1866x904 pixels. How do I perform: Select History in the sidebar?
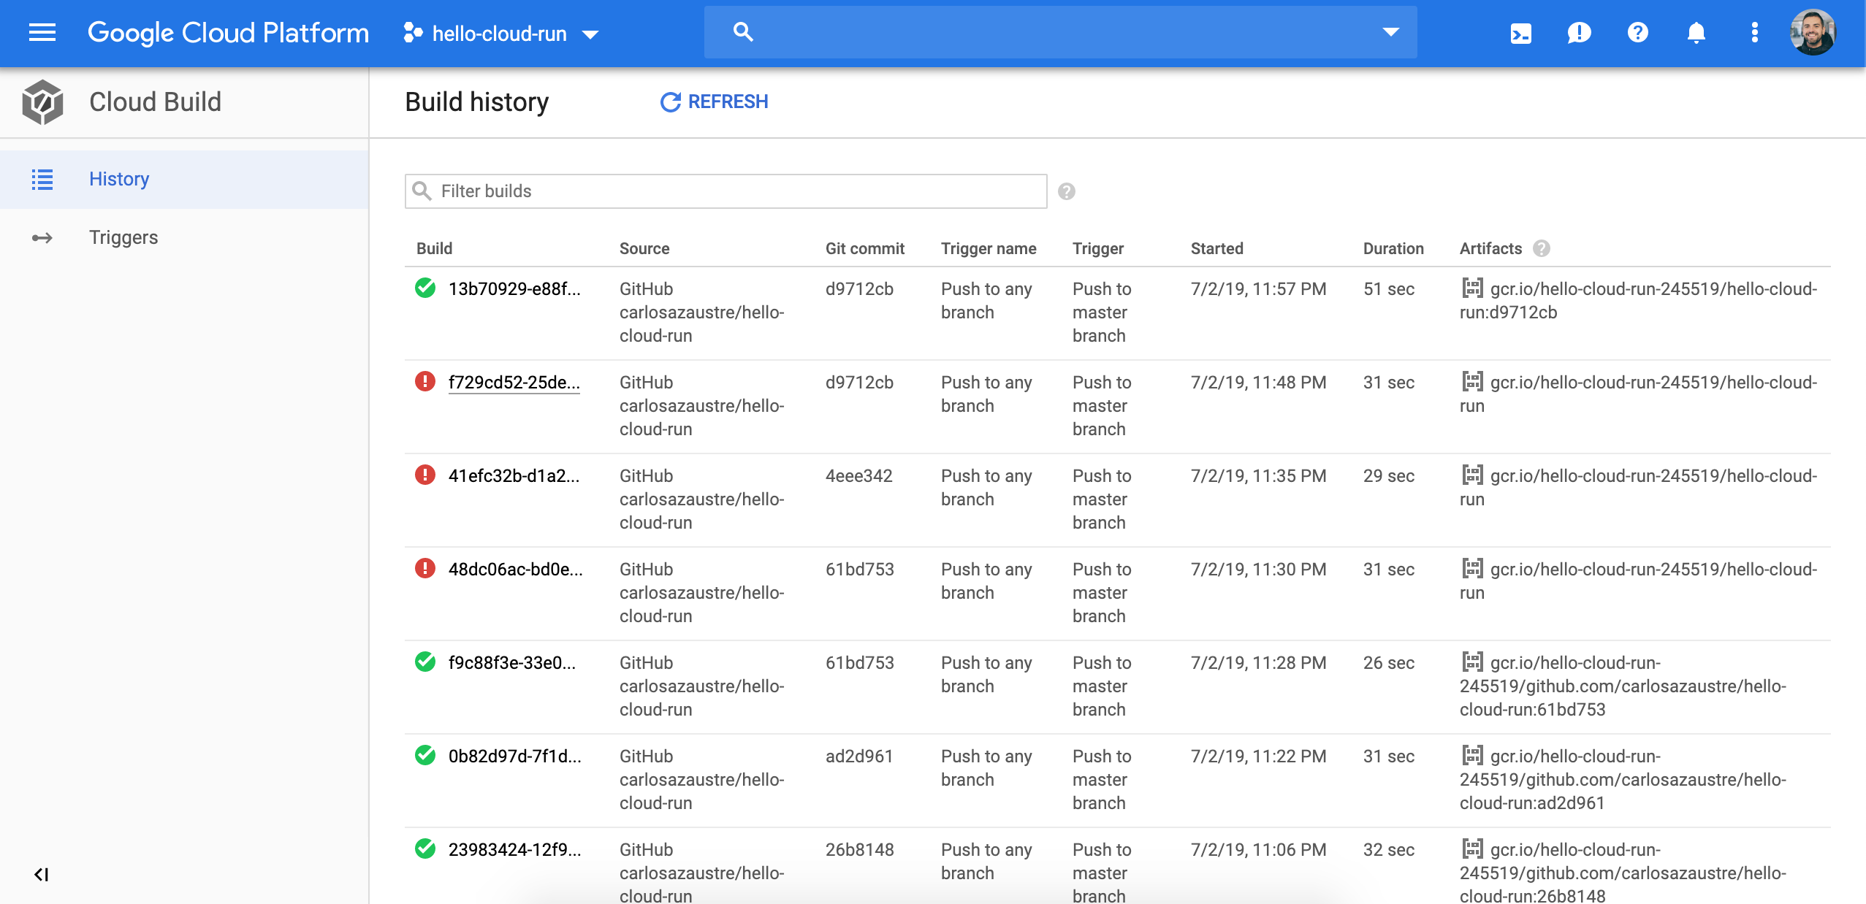click(184, 179)
